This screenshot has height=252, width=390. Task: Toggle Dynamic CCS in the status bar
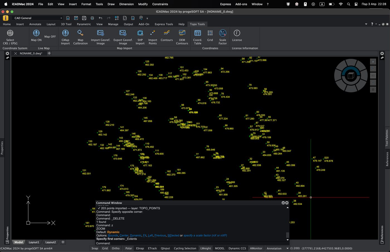click(x=237, y=248)
